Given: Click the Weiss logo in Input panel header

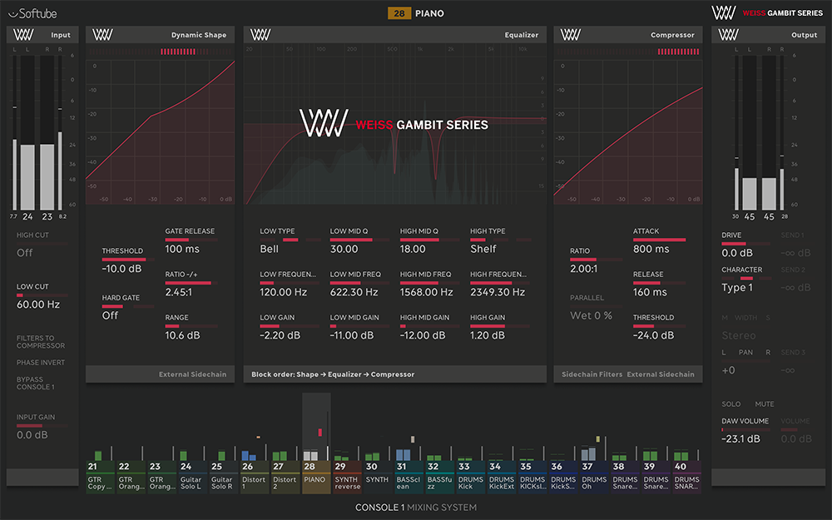Looking at the screenshot, I should click(24, 35).
